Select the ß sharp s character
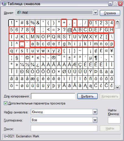This screenshot has height=141, width=124. tap(101, 72)
